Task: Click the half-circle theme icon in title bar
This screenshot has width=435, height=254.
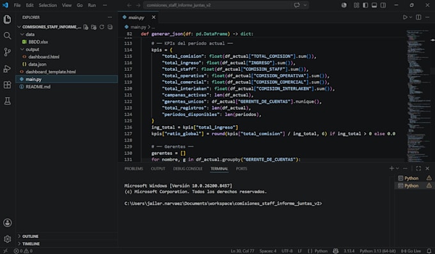Action: [344, 5]
